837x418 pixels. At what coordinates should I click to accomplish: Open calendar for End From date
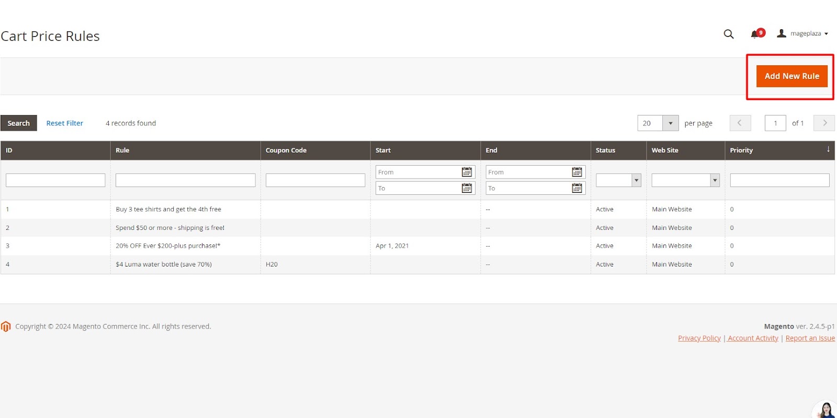point(576,172)
